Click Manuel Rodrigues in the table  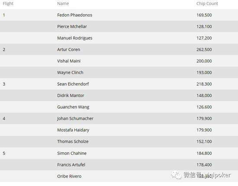[x=75, y=38]
